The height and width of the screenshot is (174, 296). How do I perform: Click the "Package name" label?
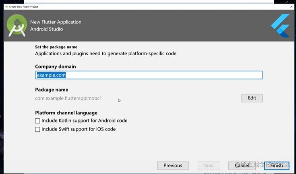(x=52, y=90)
